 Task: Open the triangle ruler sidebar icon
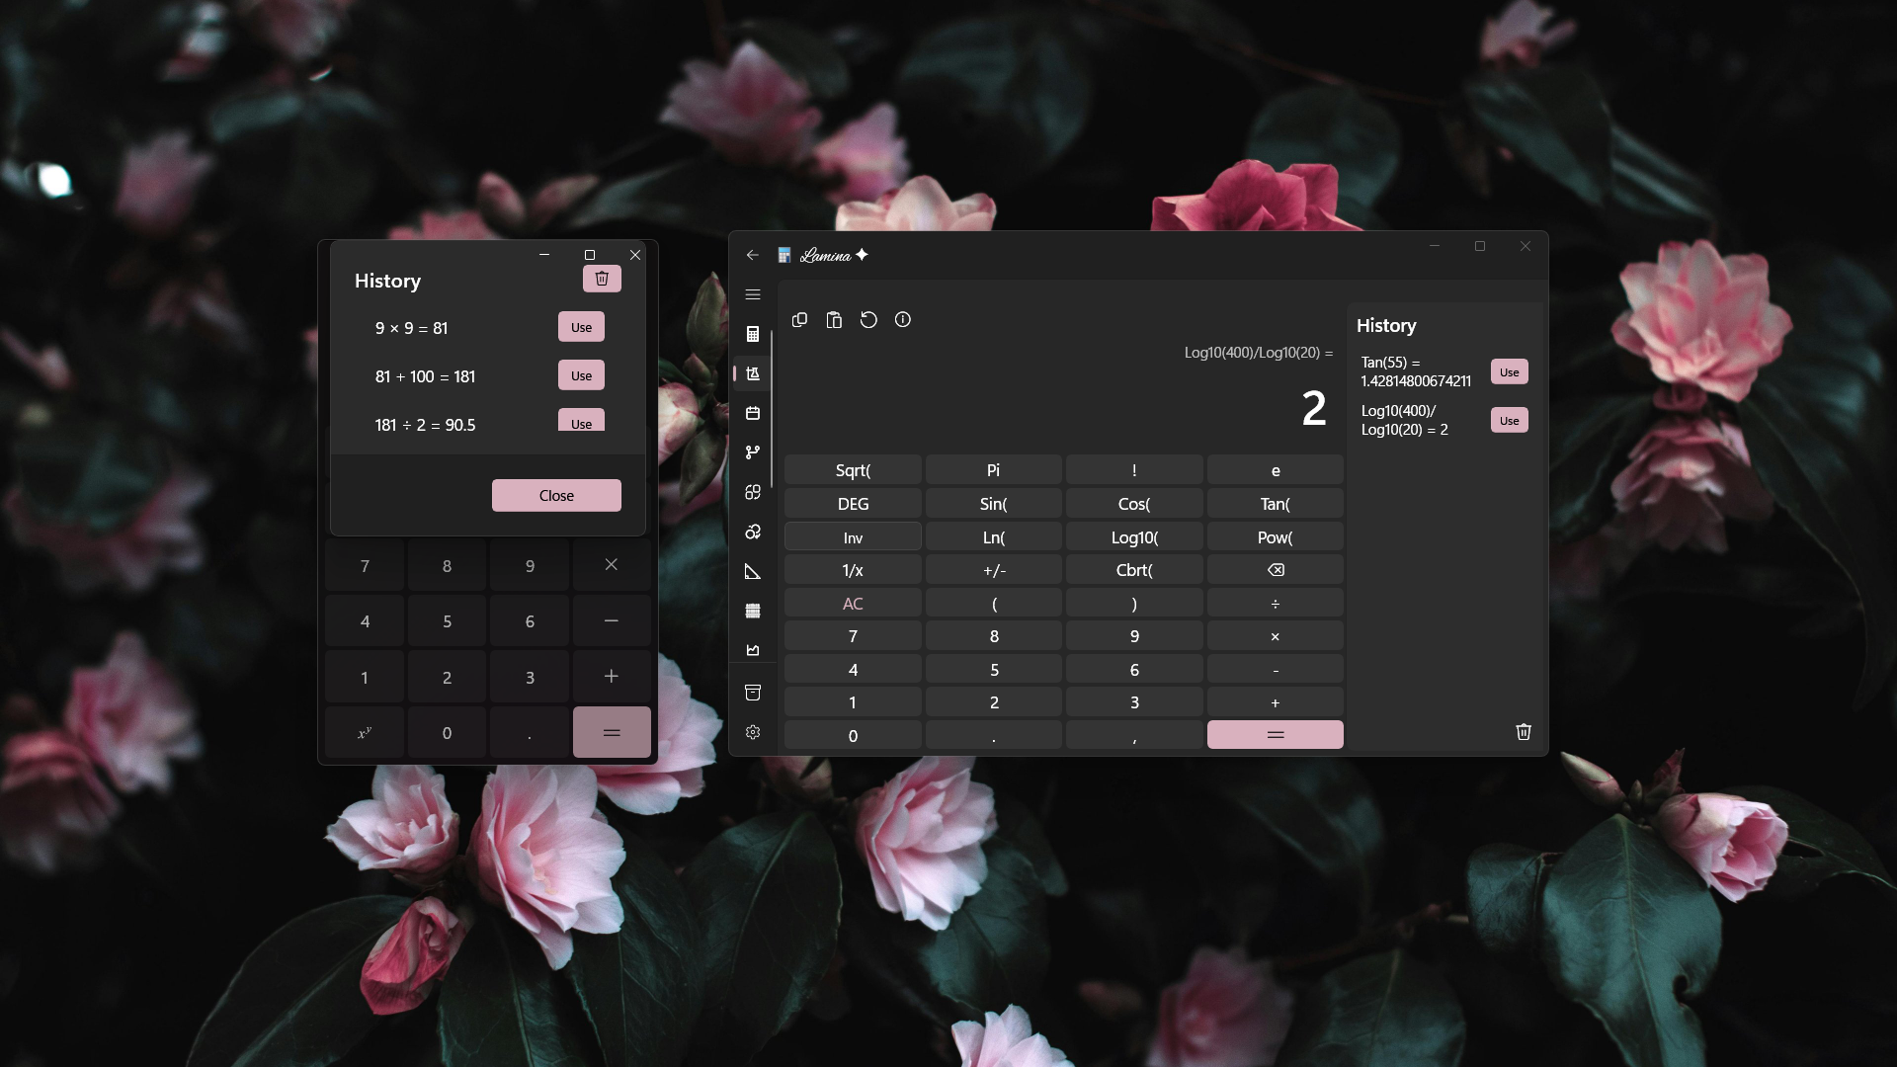pyautogui.click(x=753, y=571)
